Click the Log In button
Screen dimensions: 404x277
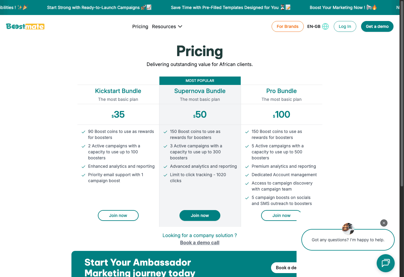pyautogui.click(x=345, y=26)
